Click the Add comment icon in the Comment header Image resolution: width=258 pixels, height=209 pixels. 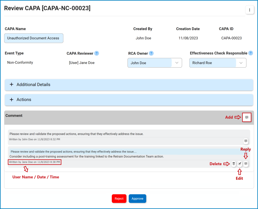point(246,117)
